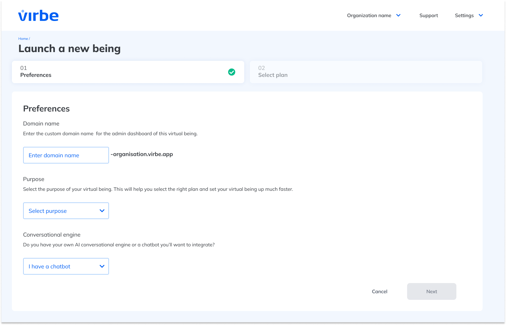
Task: Click the Virbe logo
Action: pyautogui.click(x=38, y=16)
